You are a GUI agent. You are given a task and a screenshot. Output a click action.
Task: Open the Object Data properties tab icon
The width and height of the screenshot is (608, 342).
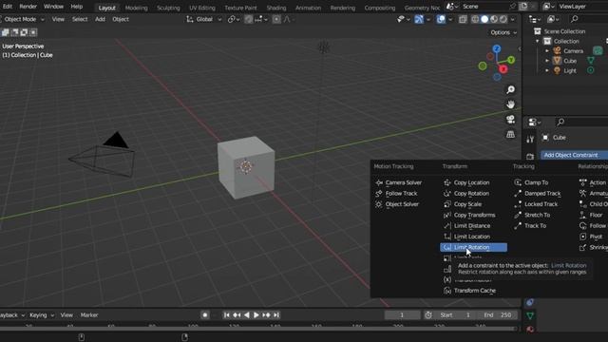point(530,315)
